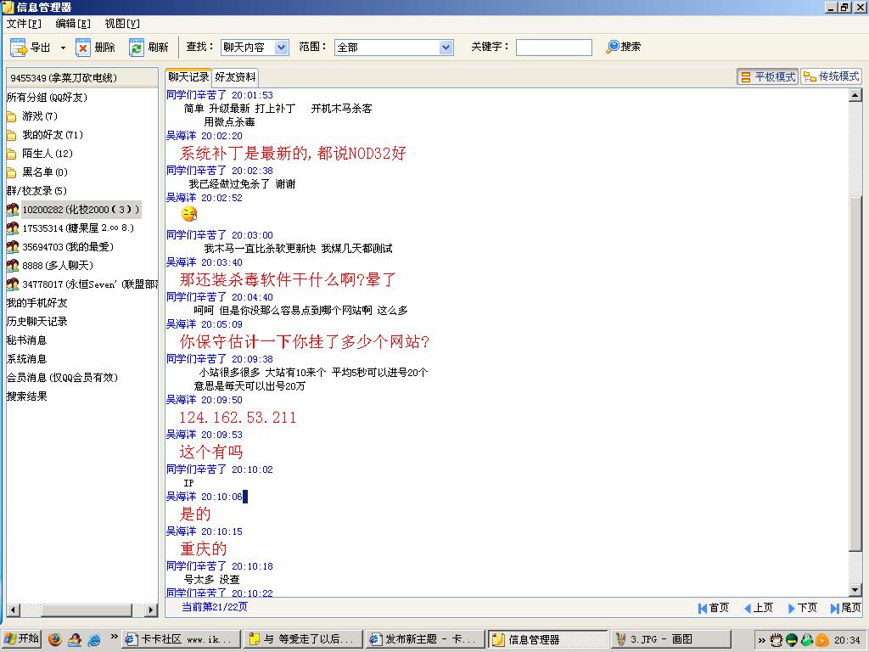Click the IP text 124.162.53.211
Image resolution: width=869 pixels, height=652 pixels.
[x=238, y=418]
